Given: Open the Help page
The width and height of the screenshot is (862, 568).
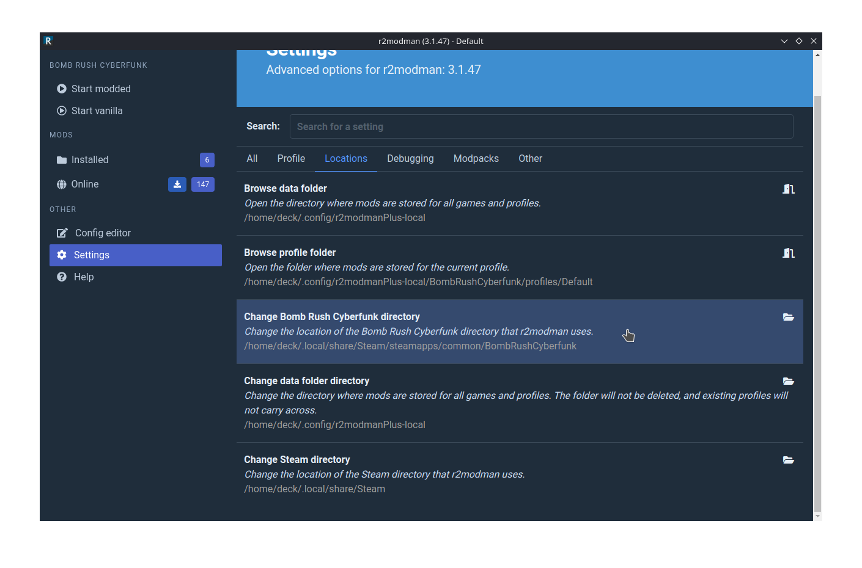Looking at the screenshot, I should (136, 277).
